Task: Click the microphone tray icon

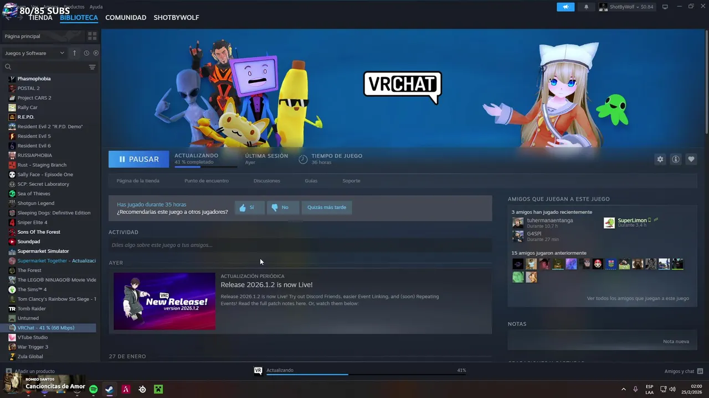Action: (x=635, y=389)
